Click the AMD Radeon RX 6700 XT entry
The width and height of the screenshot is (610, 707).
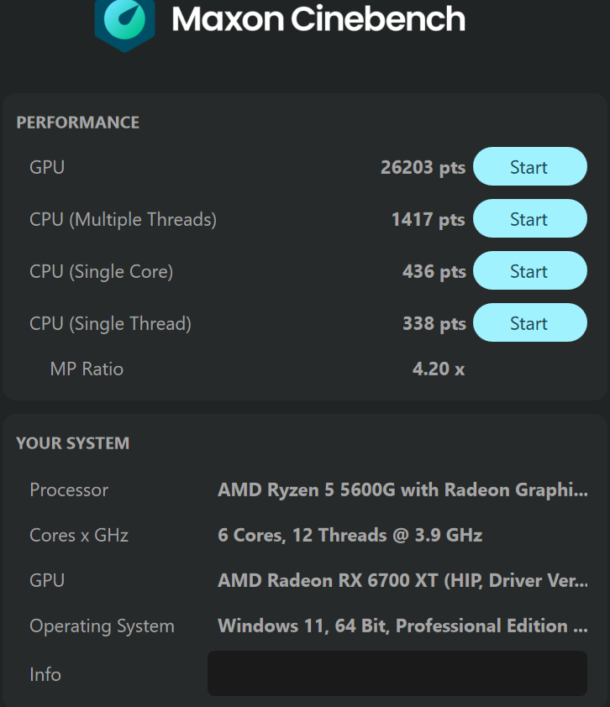[x=403, y=580]
